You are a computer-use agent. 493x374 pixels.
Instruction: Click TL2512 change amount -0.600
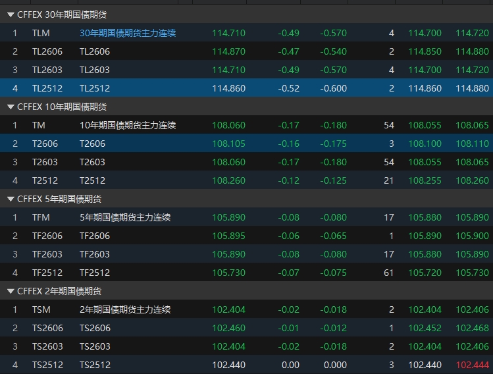333,88
